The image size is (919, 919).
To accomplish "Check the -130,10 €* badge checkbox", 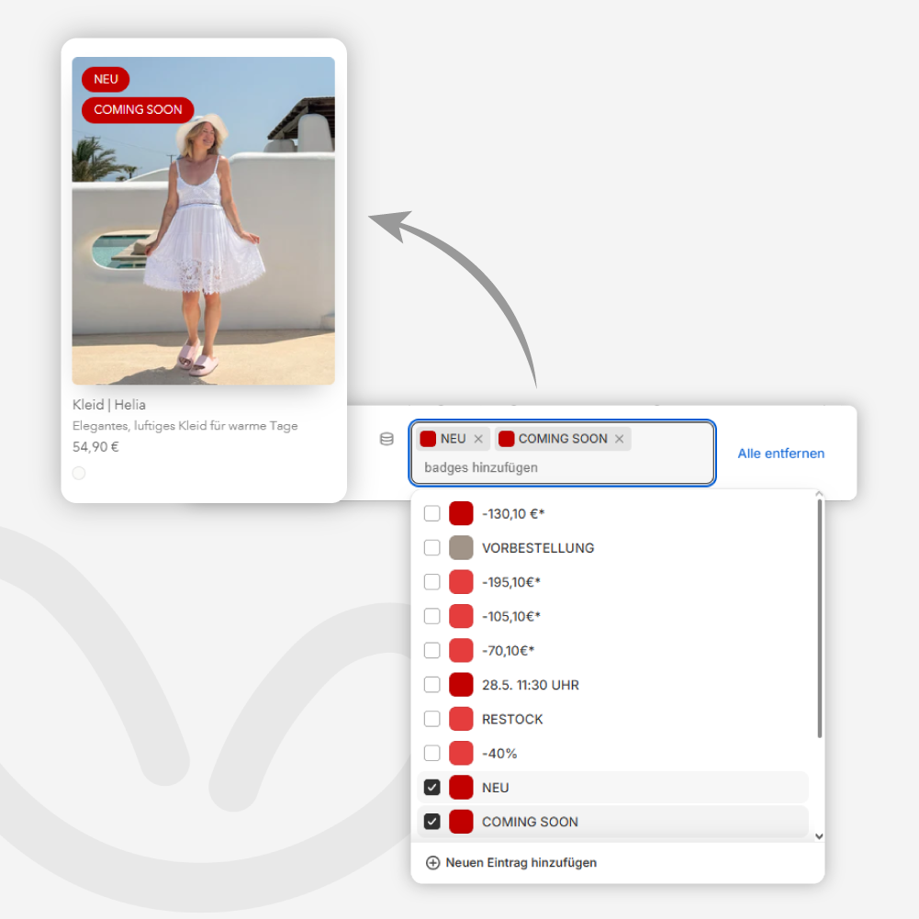I will point(431,513).
